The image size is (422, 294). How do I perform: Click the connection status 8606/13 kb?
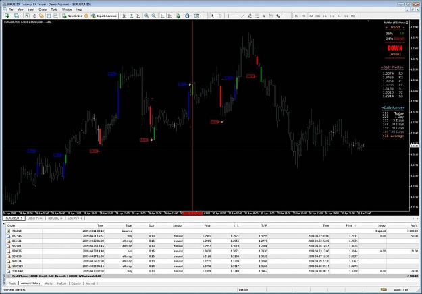(x=401, y=290)
